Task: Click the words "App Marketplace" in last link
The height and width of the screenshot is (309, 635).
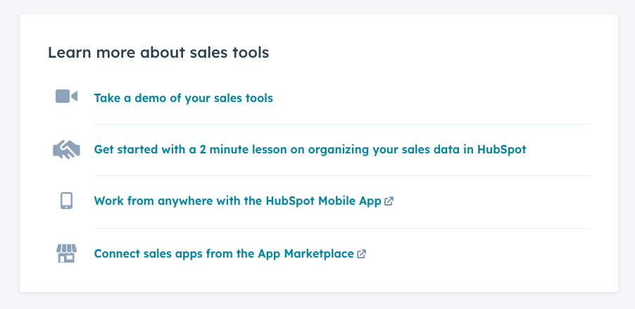Action: [308, 253]
